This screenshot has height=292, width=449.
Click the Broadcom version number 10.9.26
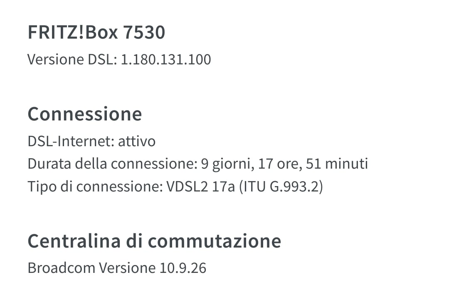coord(183,268)
